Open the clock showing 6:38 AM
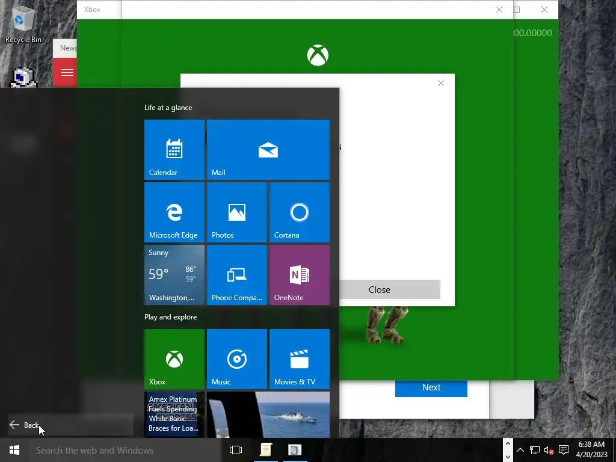 [x=591, y=450]
